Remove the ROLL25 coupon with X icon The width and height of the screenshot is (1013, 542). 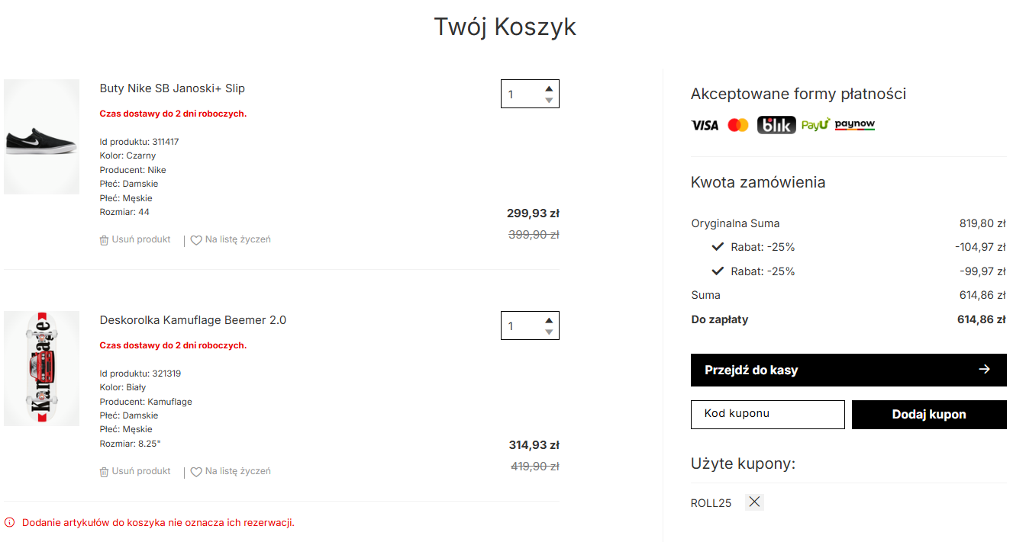(754, 502)
